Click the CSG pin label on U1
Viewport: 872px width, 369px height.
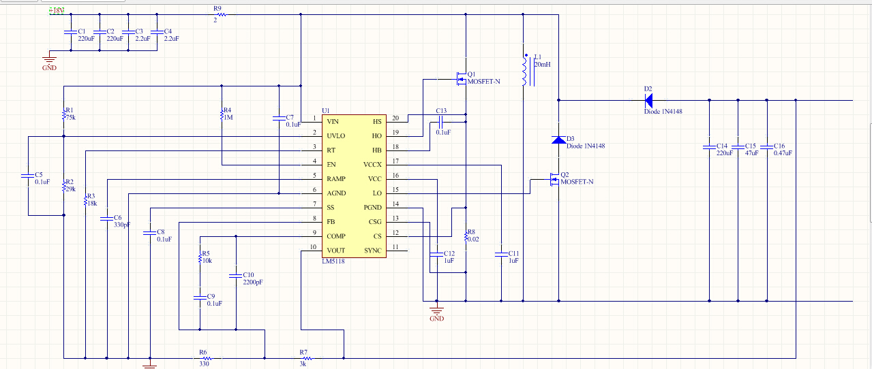[x=375, y=222]
